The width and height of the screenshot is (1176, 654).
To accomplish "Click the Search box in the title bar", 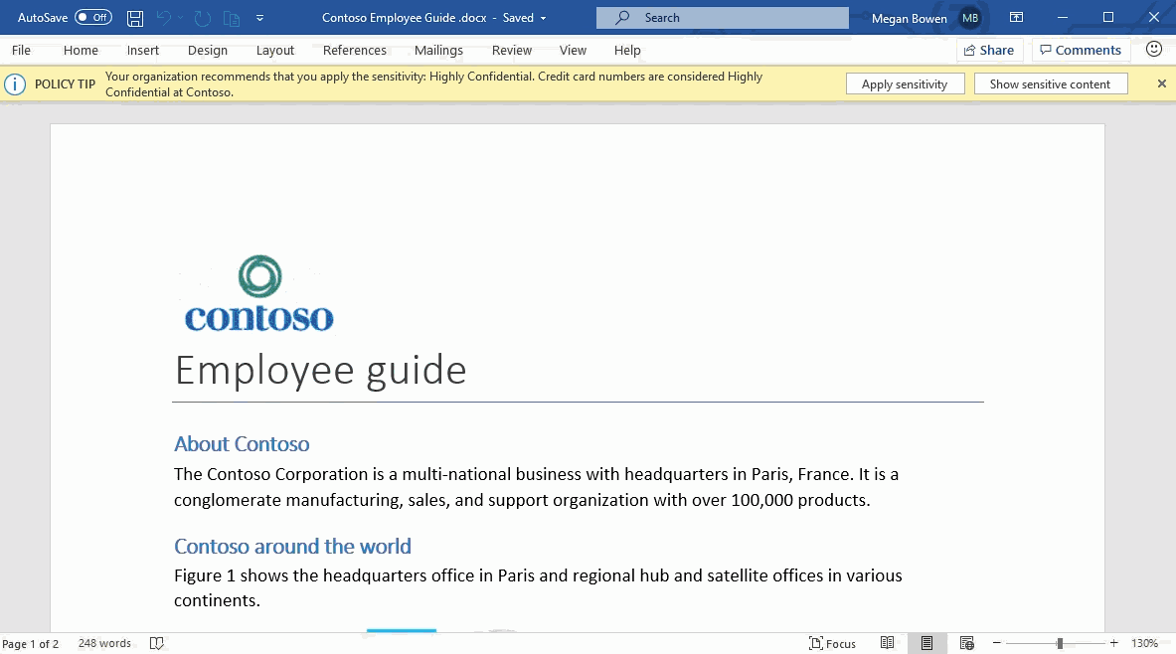I will 722,17.
